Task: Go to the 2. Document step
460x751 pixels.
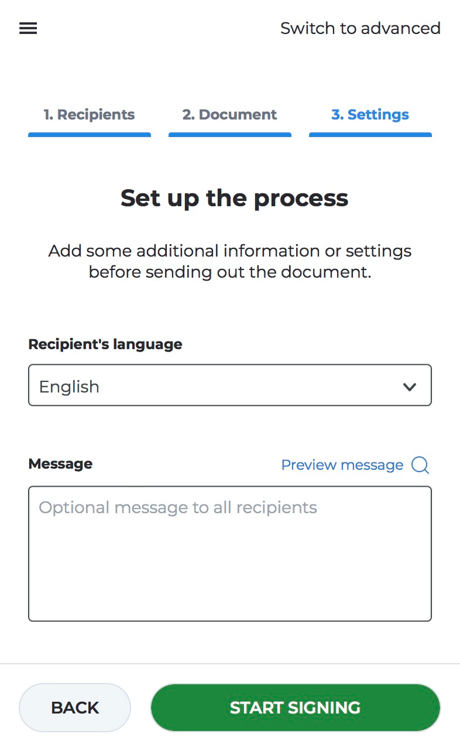Action: (229, 115)
